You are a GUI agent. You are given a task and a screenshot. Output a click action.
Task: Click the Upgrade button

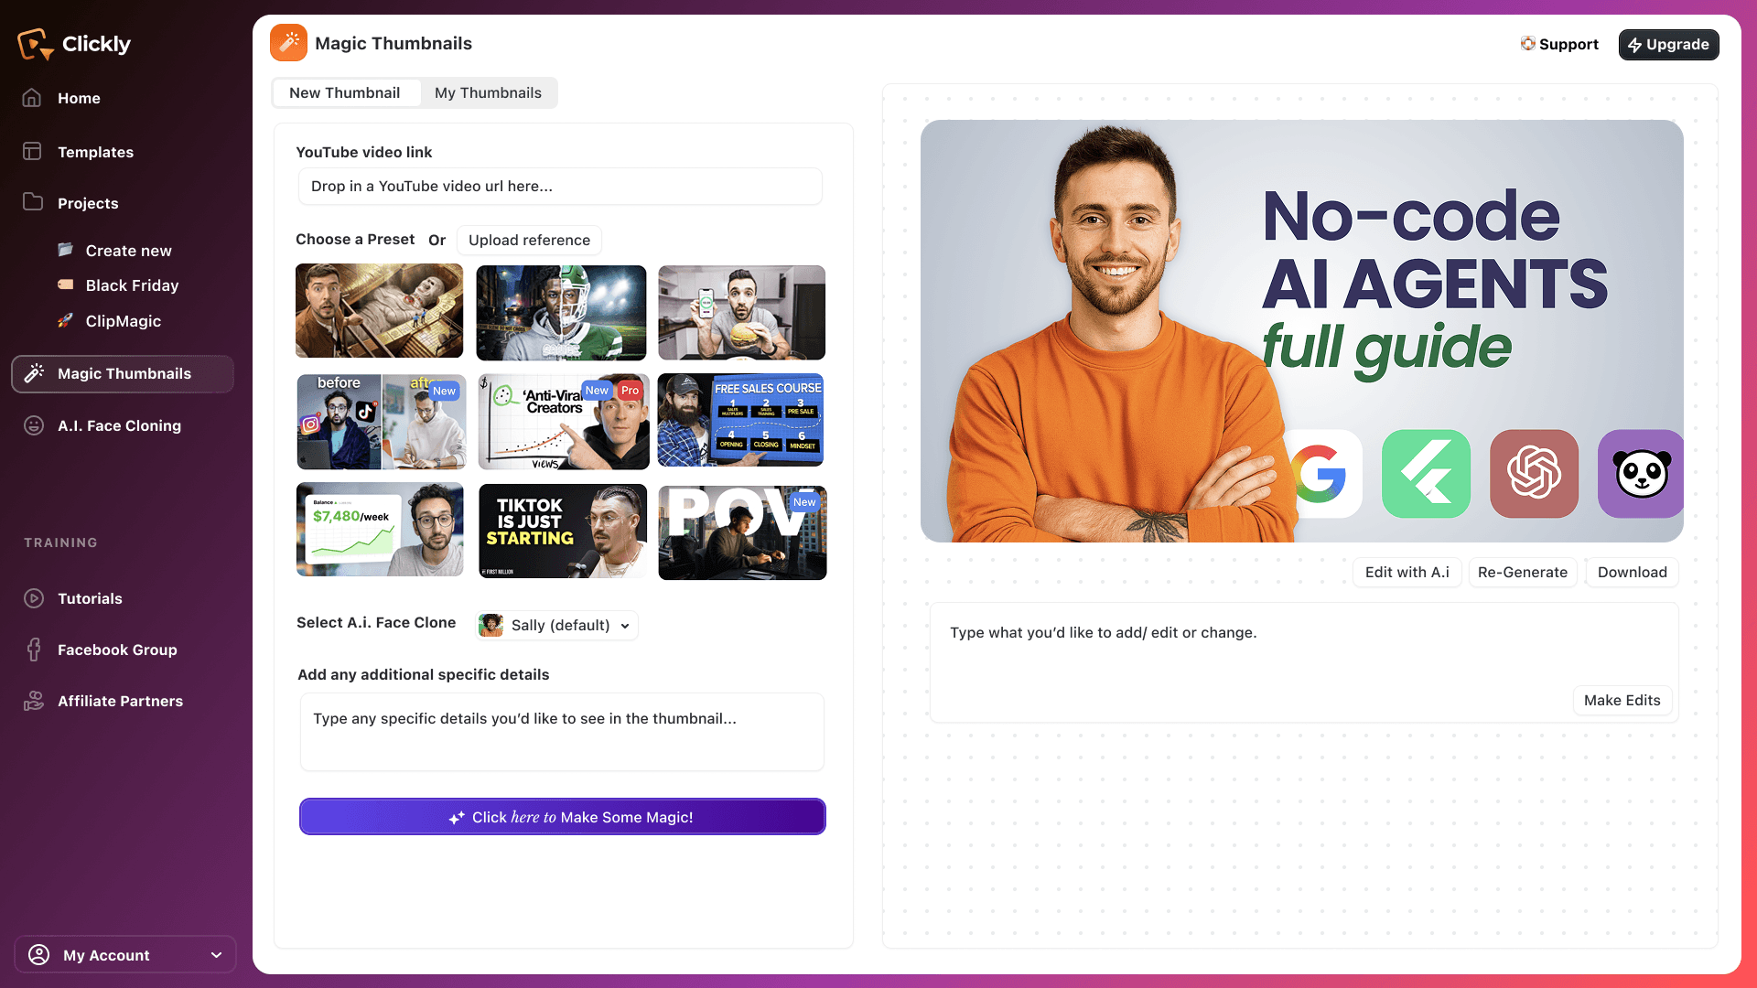click(x=1667, y=44)
